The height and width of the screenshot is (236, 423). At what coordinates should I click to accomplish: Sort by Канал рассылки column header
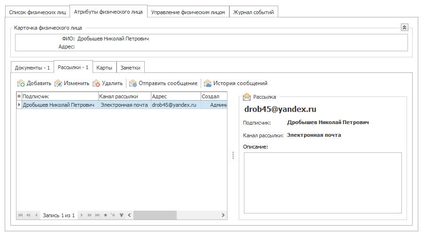(125, 96)
